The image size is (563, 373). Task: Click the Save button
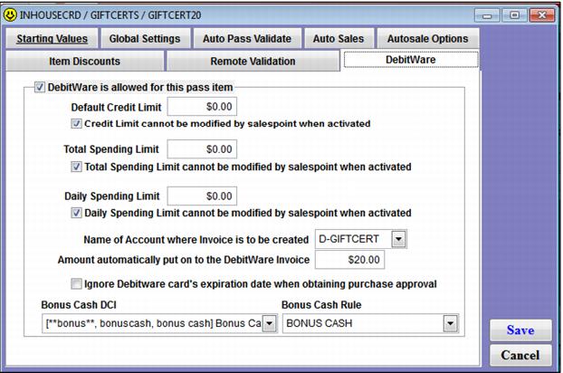pos(520,330)
